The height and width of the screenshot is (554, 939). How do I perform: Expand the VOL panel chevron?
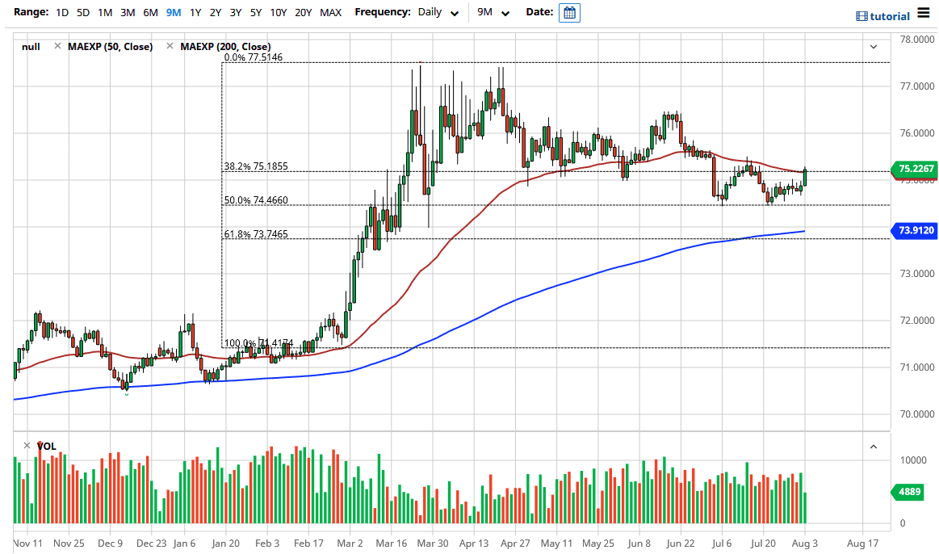(873, 445)
